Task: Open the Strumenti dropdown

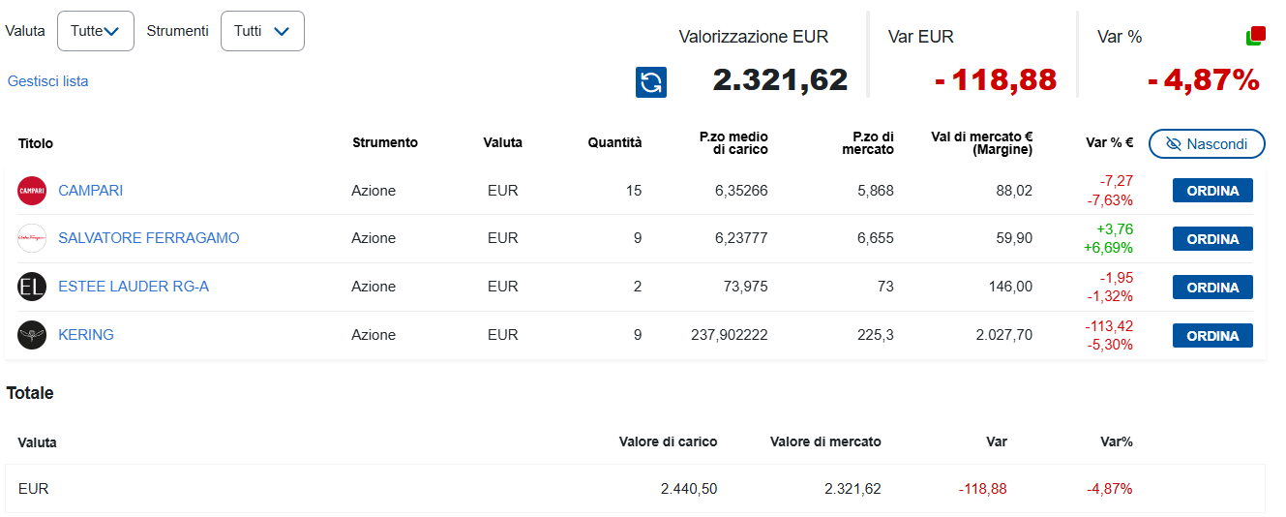Action: [x=262, y=31]
